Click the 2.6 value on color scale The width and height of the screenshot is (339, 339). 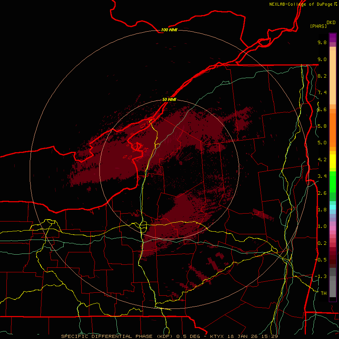(x=322, y=193)
